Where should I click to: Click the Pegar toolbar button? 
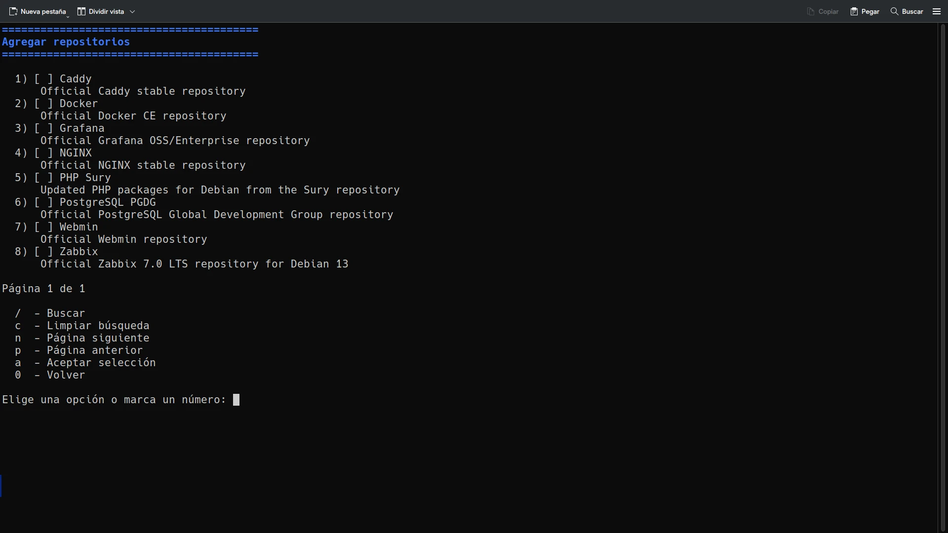(865, 11)
